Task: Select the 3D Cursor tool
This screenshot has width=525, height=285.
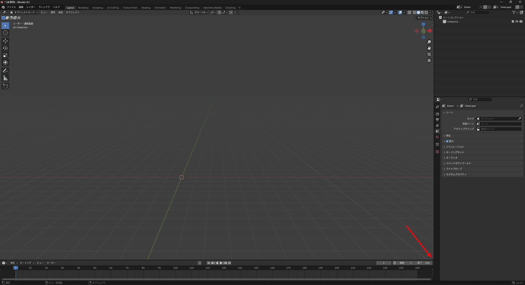Action: coord(5,33)
